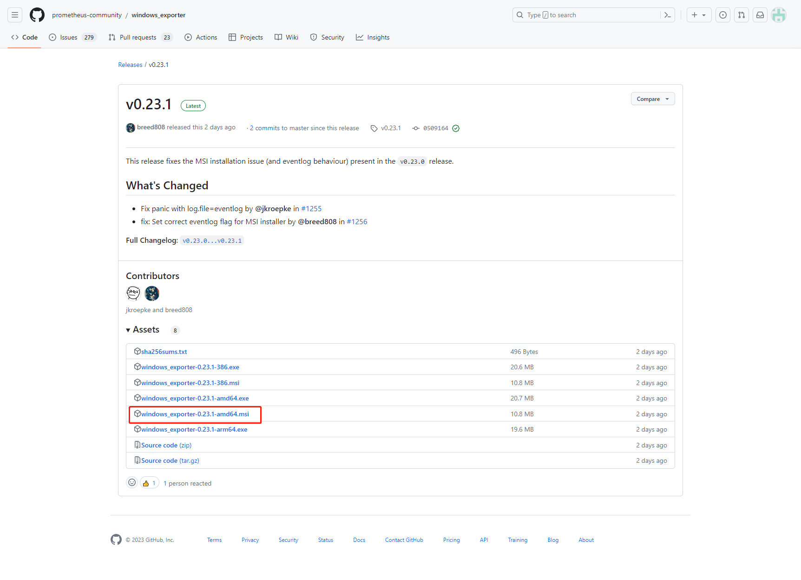Download Source code (zip)
This screenshot has height=580, width=801.
pos(166,445)
